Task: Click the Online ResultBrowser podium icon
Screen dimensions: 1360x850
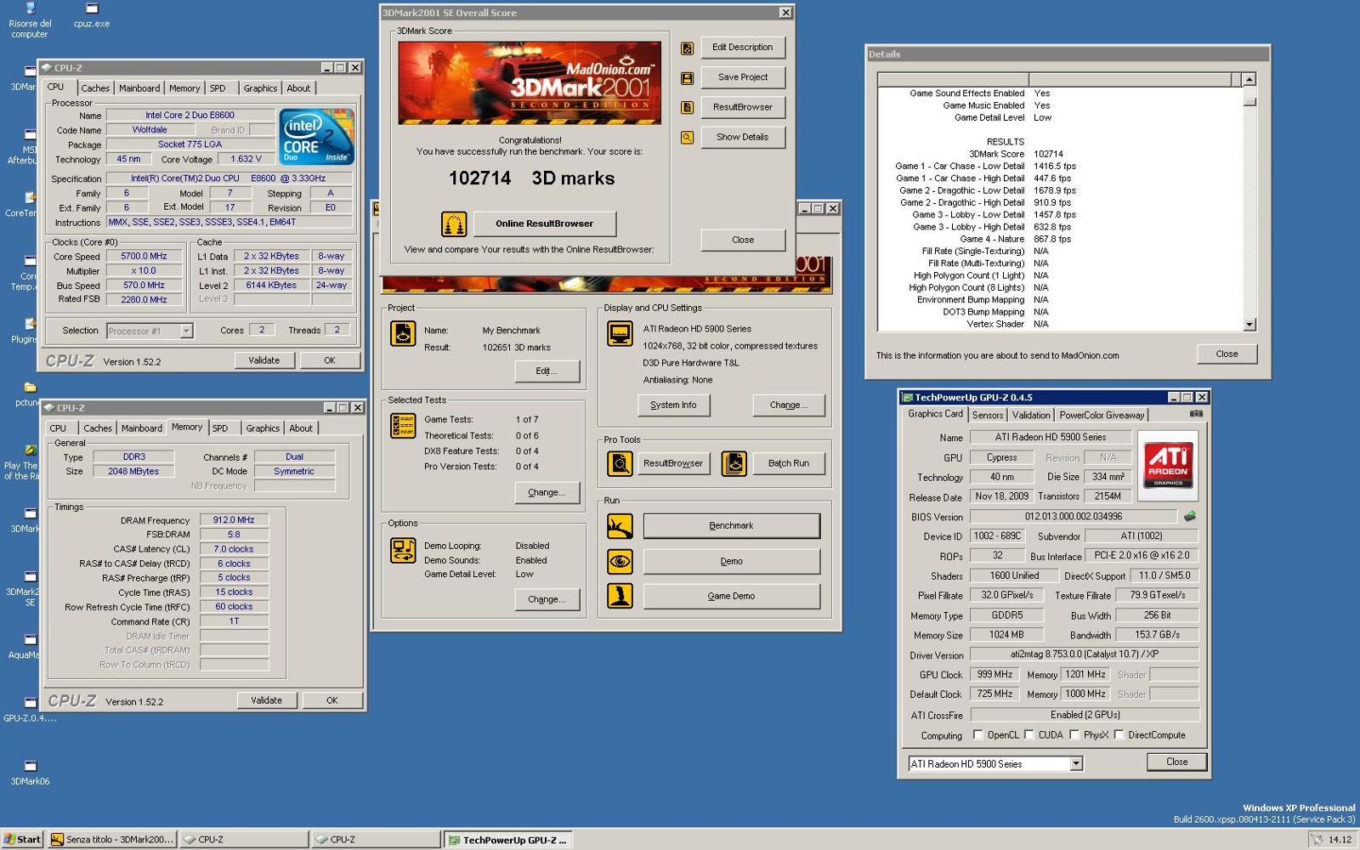Action: point(454,224)
